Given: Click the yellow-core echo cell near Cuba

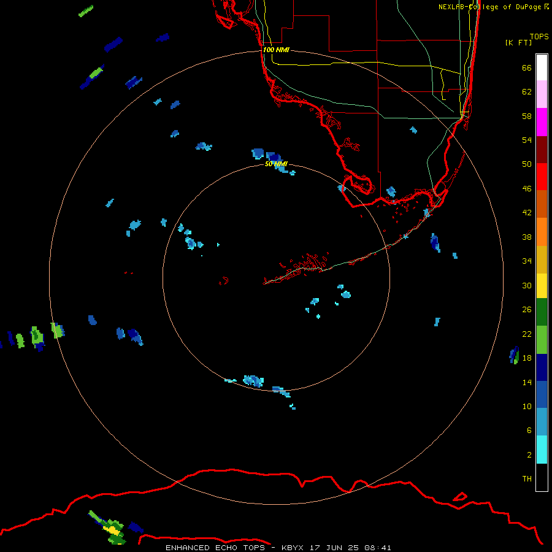Looking at the screenshot, I should point(112,529).
